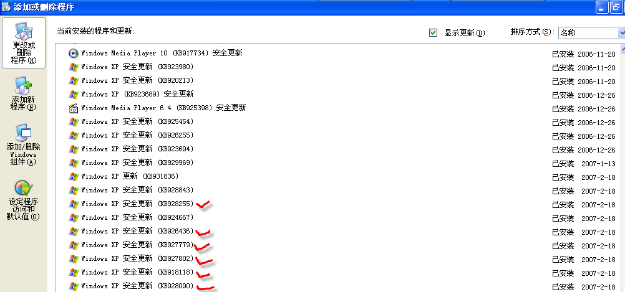Click icon of Windows Media Player 6.4 KB925398
Viewport: 625px width, 292px height.
point(74,108)
